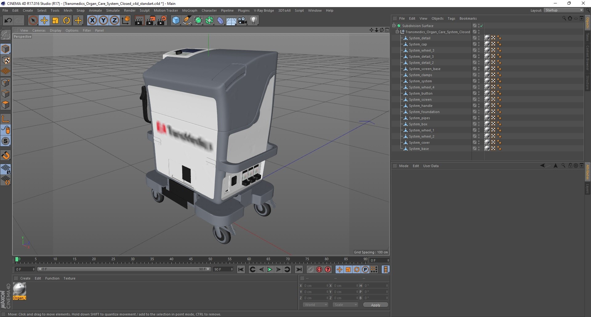Go to the end of animation
The image size is (591, 317).
tap(299, 269)
